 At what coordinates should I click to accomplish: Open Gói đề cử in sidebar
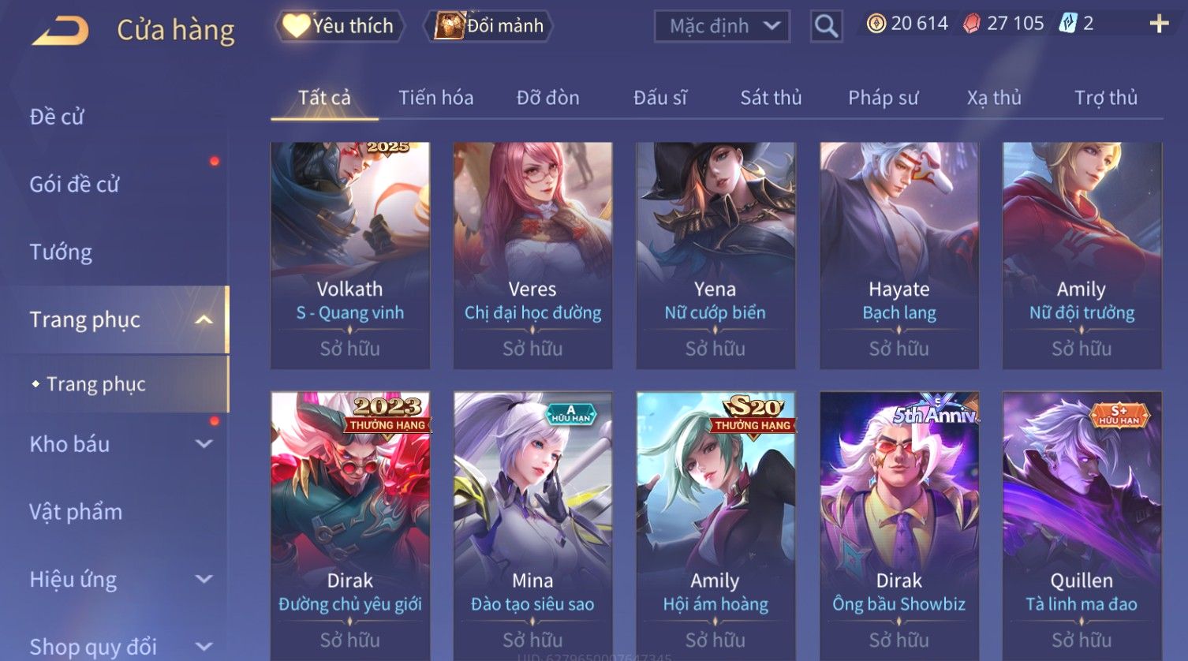pos(74,185)
